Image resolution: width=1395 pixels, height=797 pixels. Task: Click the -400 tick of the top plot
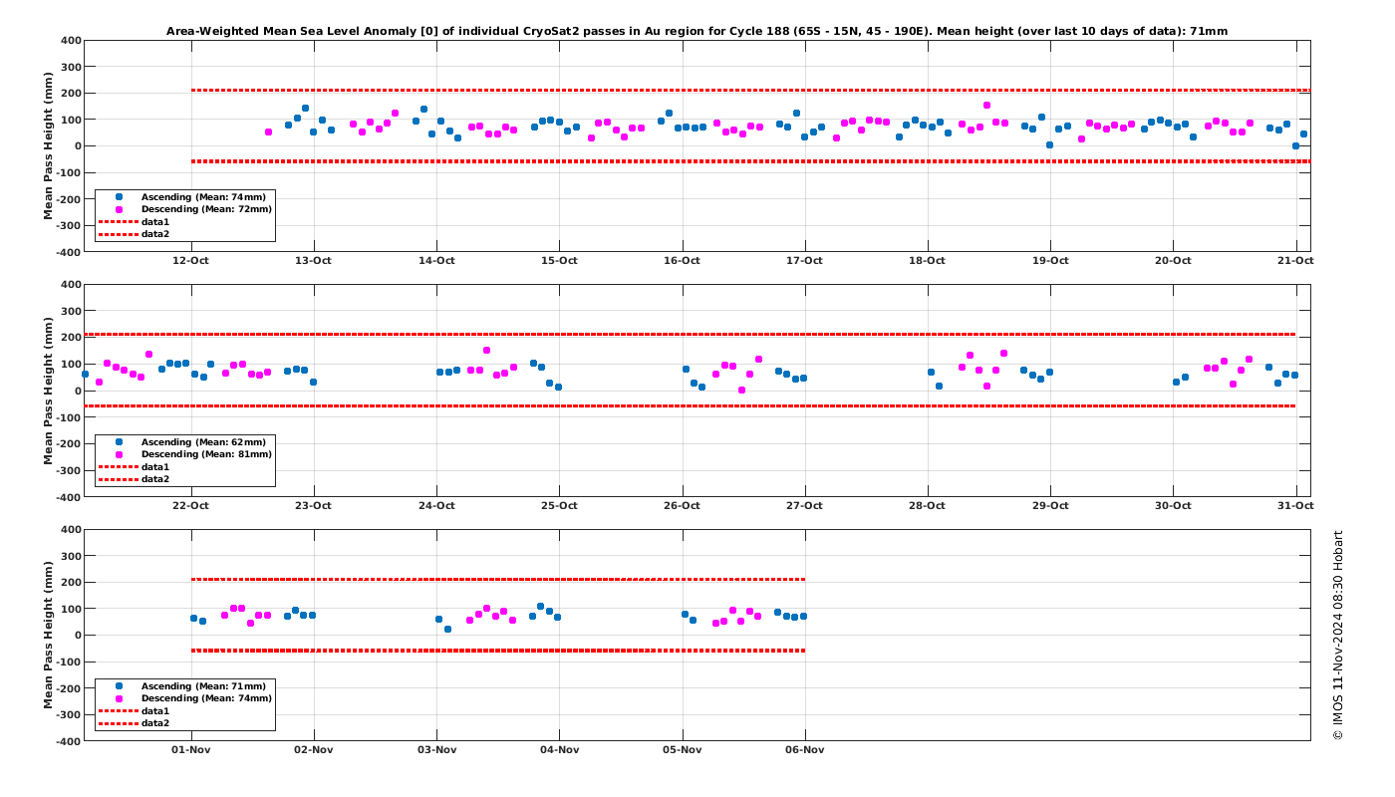click(68, 252)
